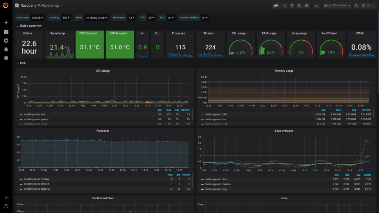Open the Explore compass icon in sidebar
This screenshot has width=379, height=213.
tap(6, 41)
